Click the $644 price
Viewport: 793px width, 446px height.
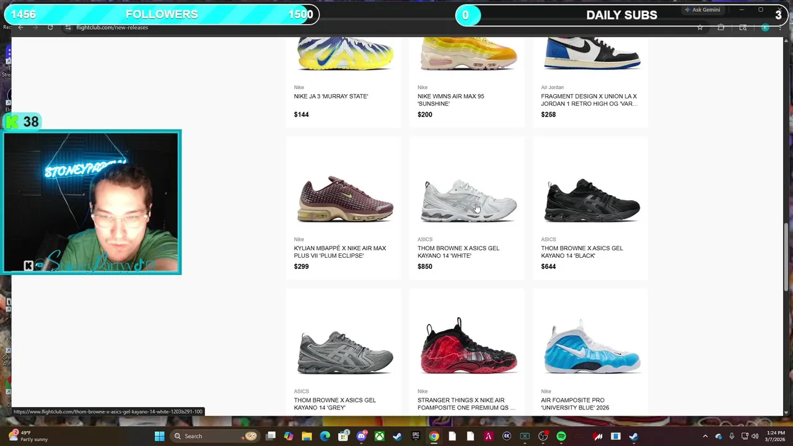pyautogui.click(x=548, y=266)
